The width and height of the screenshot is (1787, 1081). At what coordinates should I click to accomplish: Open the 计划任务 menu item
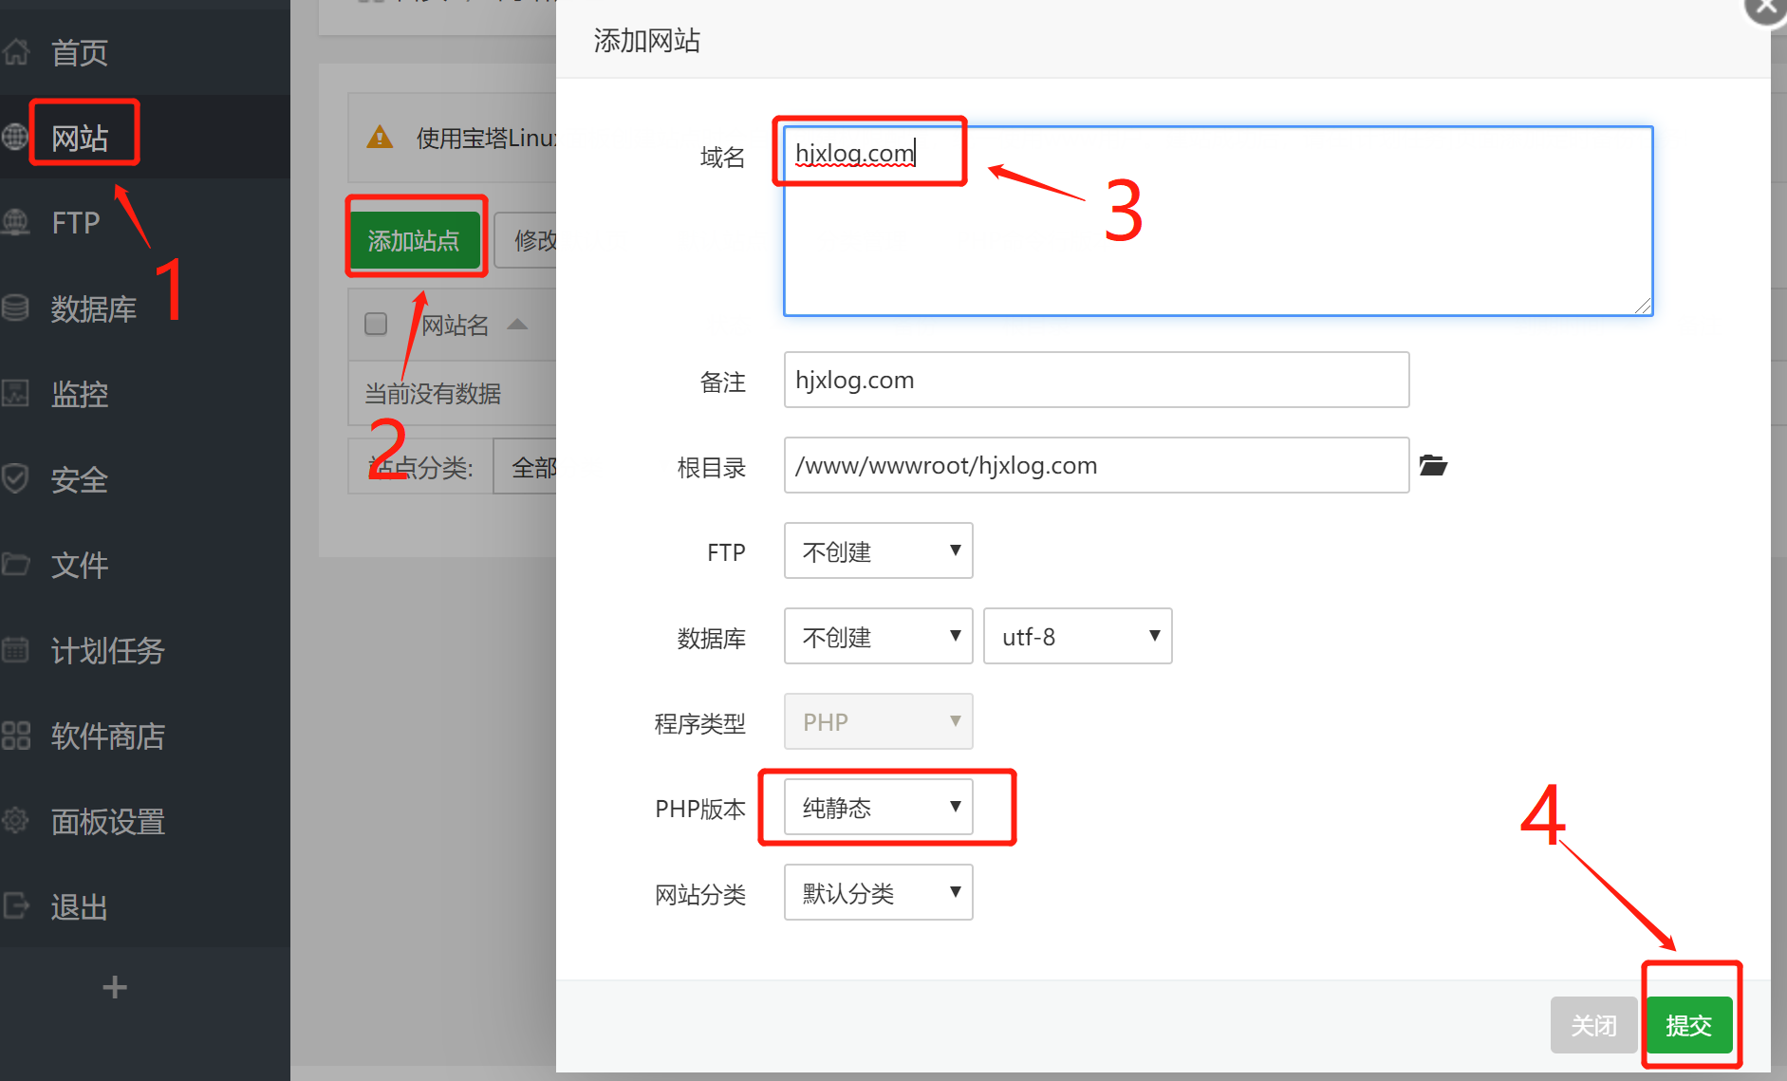tap(107, 650)
